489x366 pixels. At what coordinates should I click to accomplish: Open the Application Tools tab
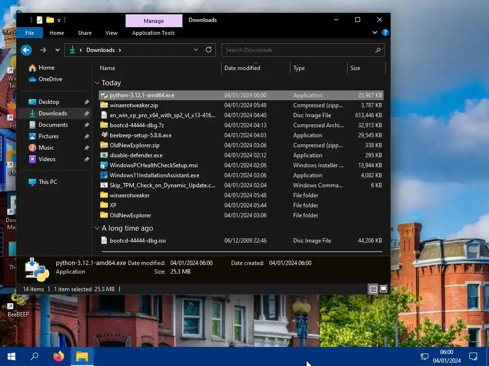click(x=153, y=33)
